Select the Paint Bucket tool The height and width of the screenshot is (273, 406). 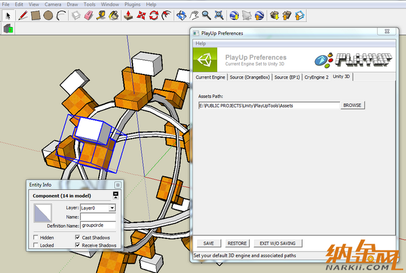coord(114,15)
